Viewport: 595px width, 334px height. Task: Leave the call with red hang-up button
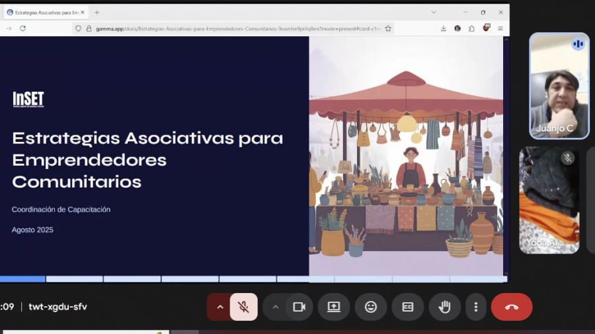512,307
